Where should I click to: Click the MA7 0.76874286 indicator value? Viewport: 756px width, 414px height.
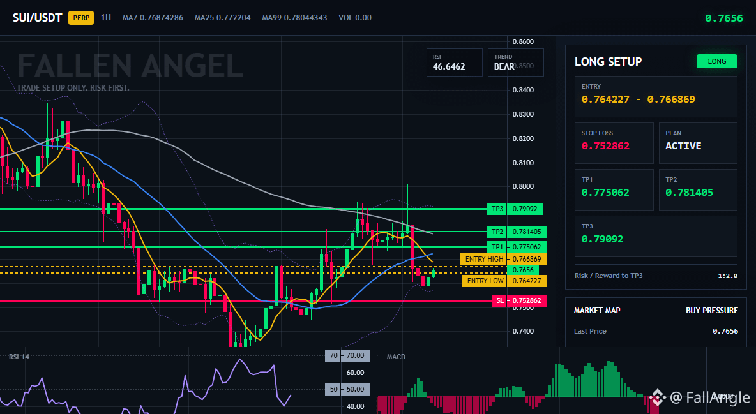tap(153, 18)
